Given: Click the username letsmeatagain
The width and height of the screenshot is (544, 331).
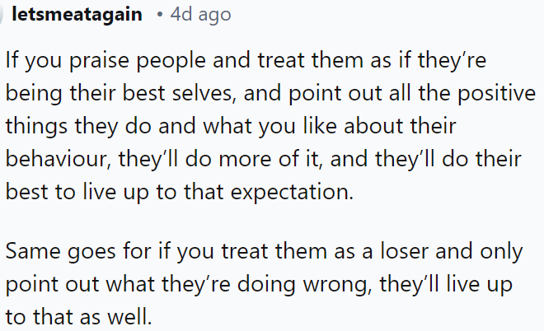Looking at the screenshot, I should pos(77,14).
